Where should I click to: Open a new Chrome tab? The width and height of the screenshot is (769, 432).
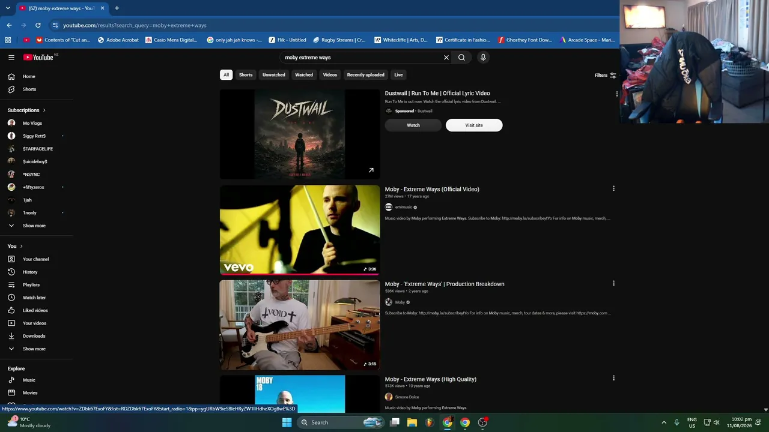click(x=117, y=8)
